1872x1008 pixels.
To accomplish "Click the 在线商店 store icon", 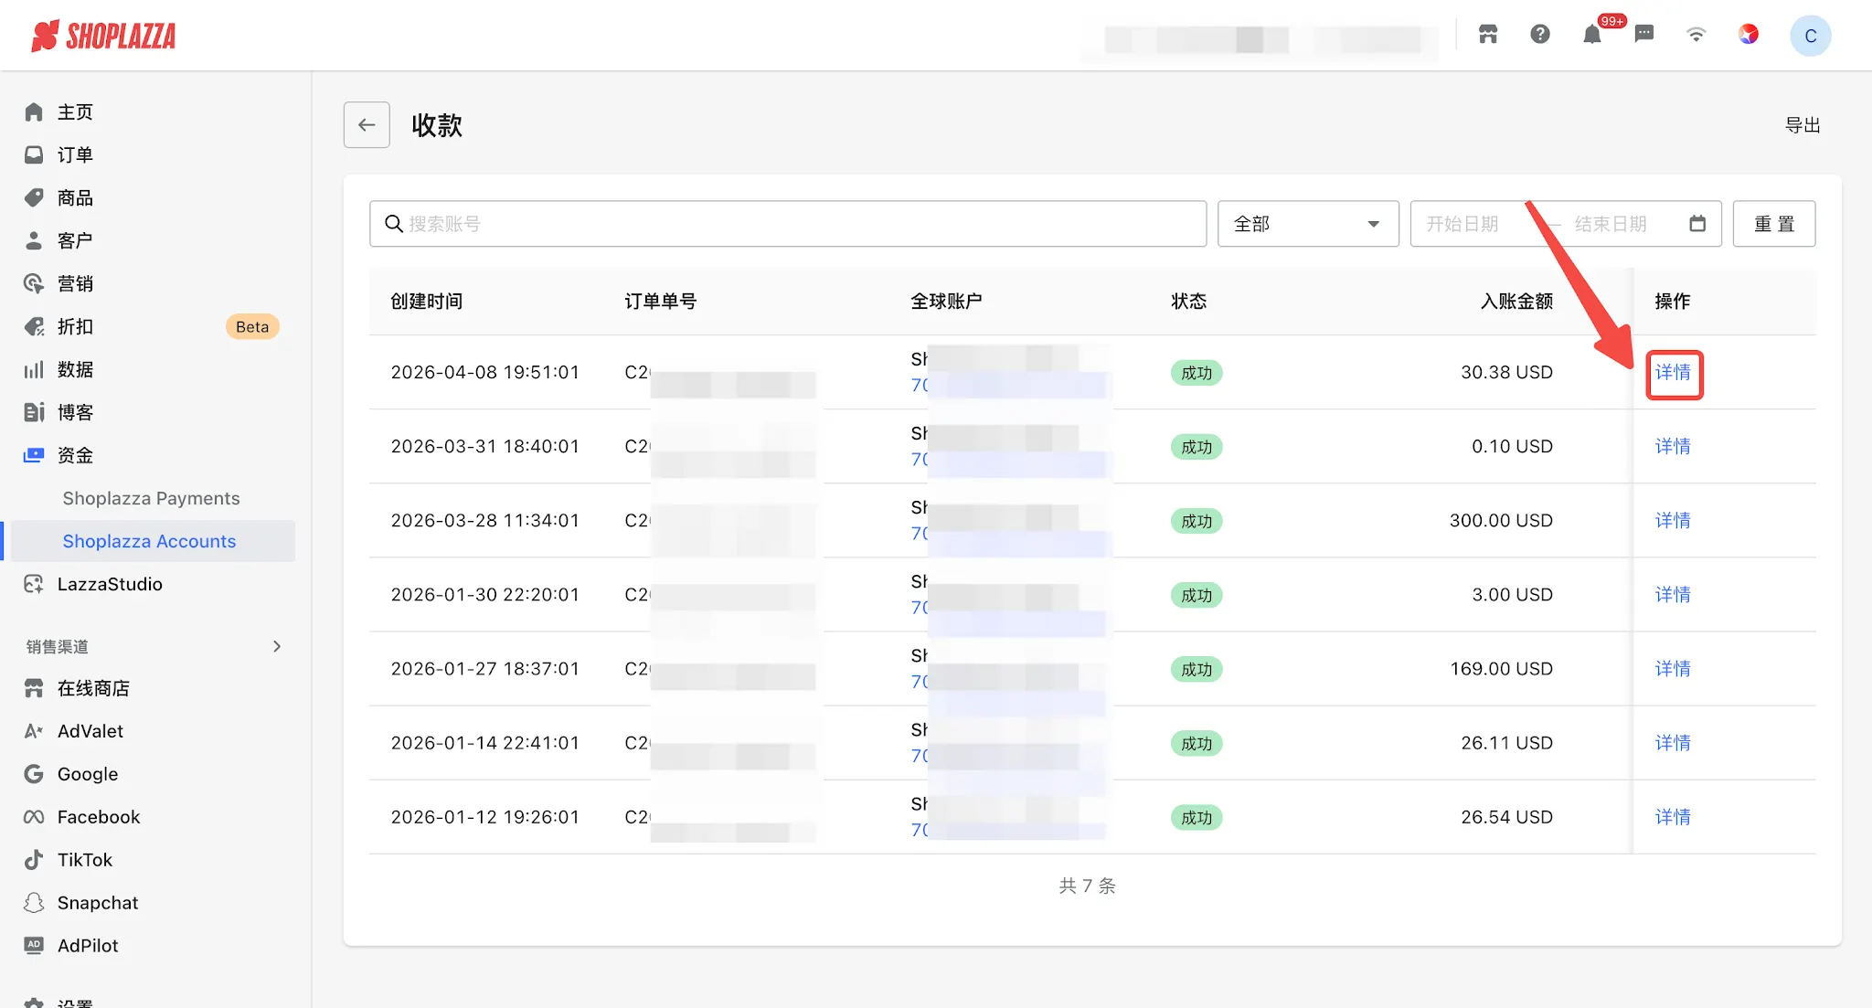I will click(x=34, y=689).
